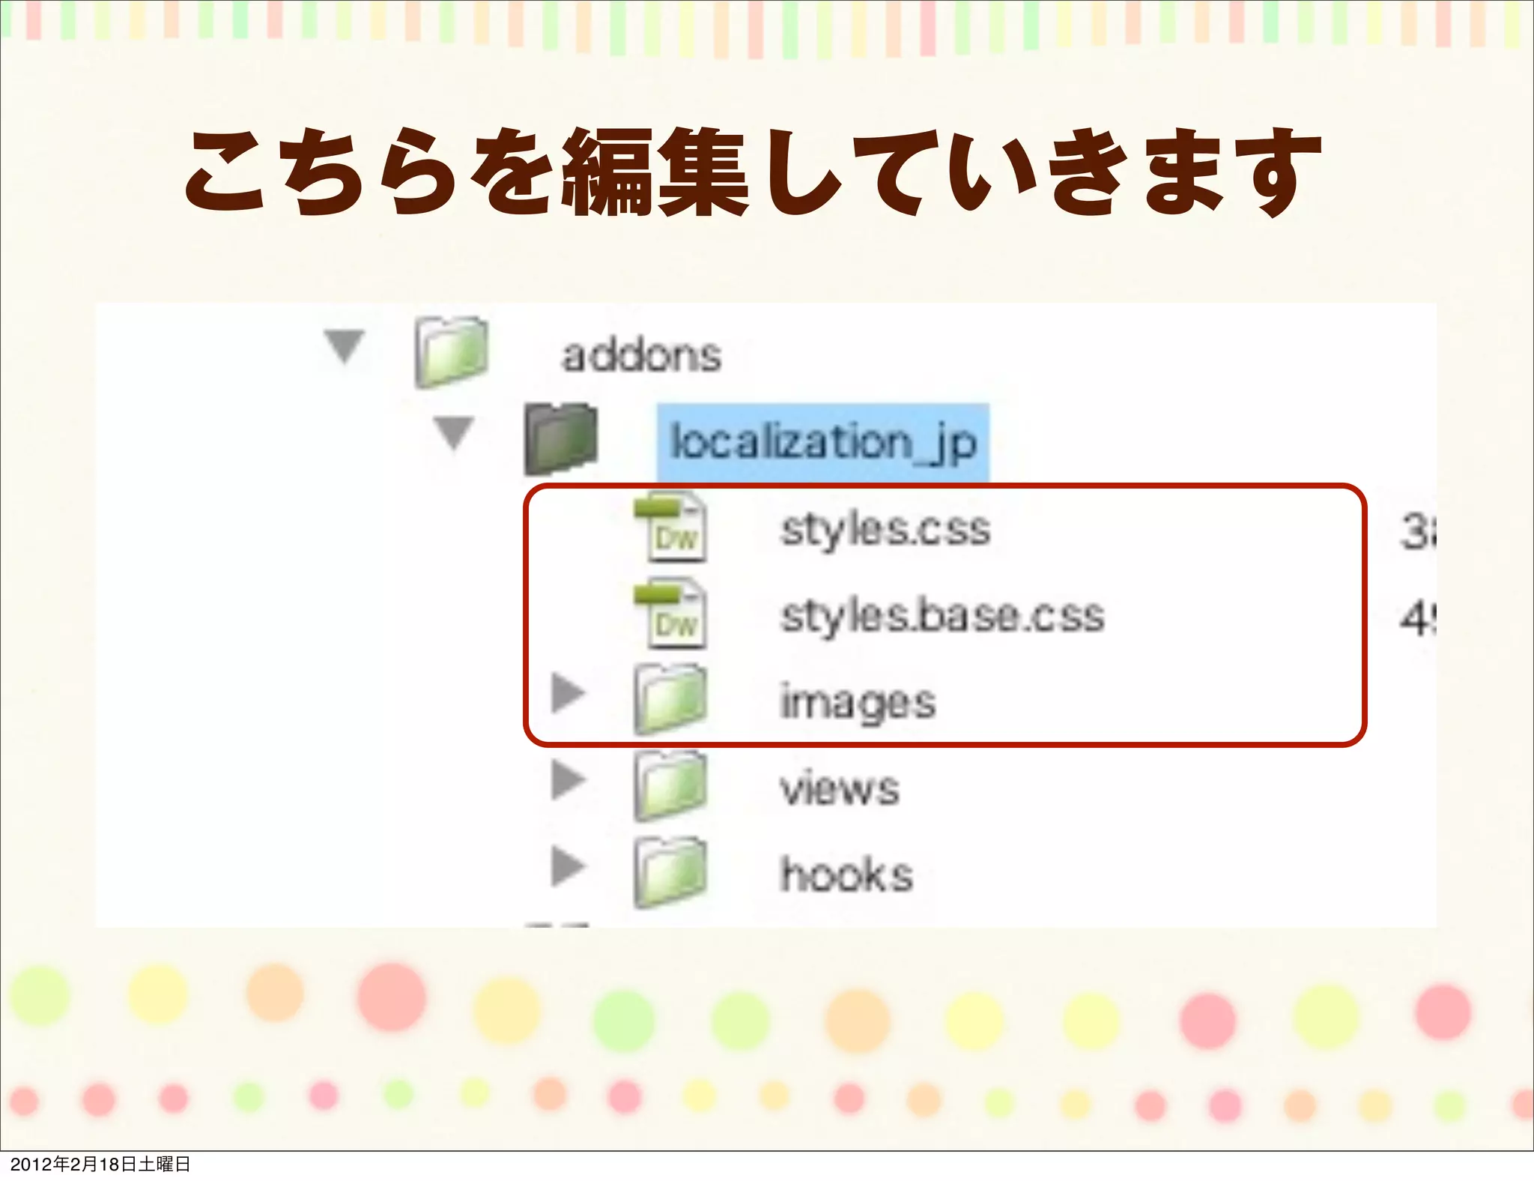The image size is (1534, 1181).
Task: Select the views folder label
Action: (x=839, y=789)
